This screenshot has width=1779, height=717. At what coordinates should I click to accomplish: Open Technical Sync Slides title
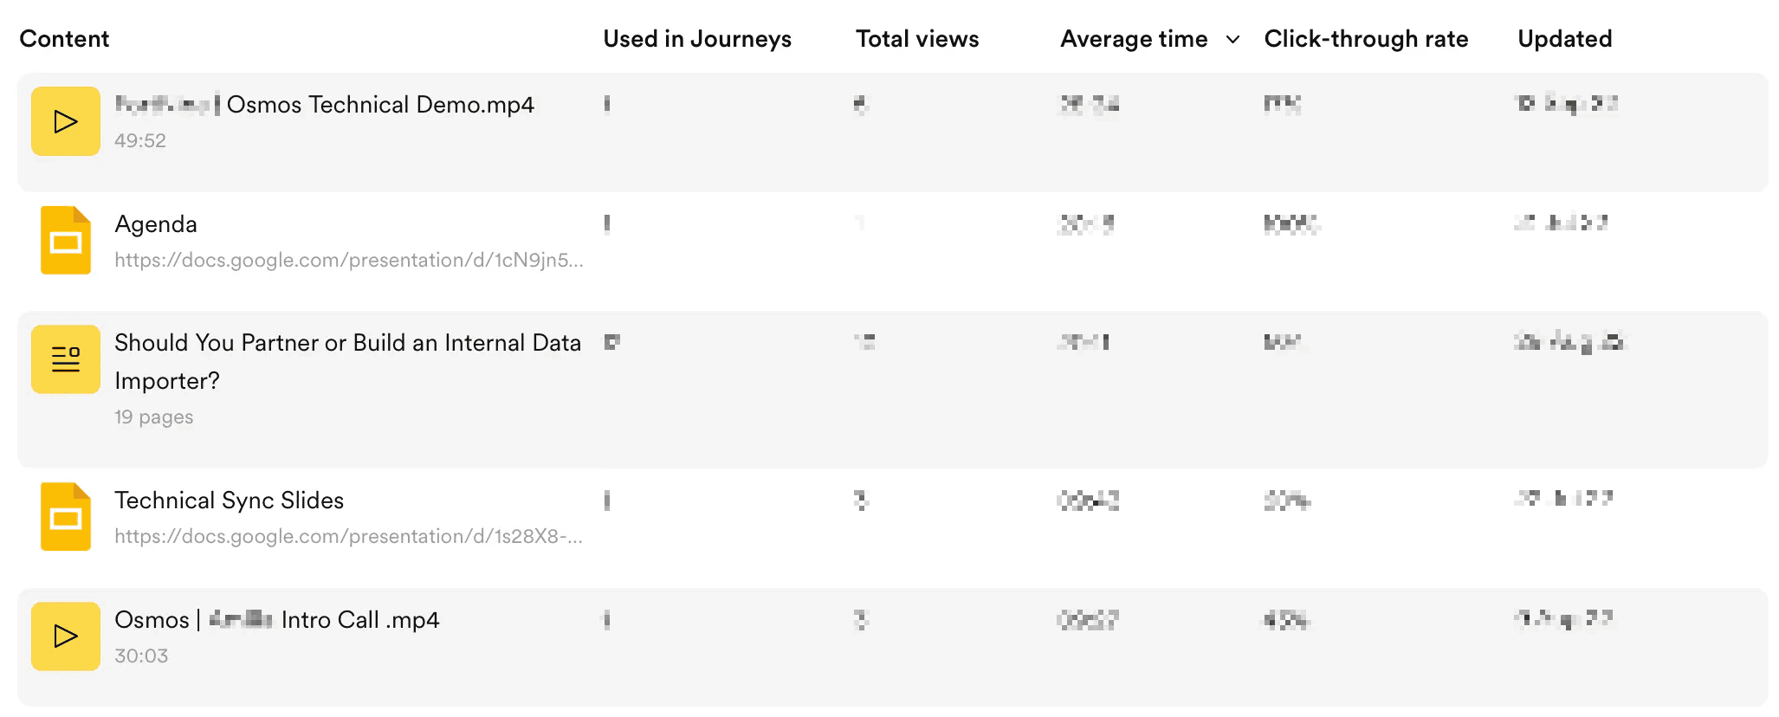229,501
